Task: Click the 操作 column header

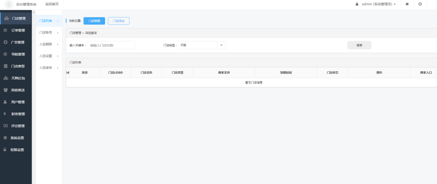Action: coord(379,73)
